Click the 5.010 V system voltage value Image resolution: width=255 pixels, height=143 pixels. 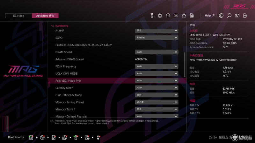[227, 109]
